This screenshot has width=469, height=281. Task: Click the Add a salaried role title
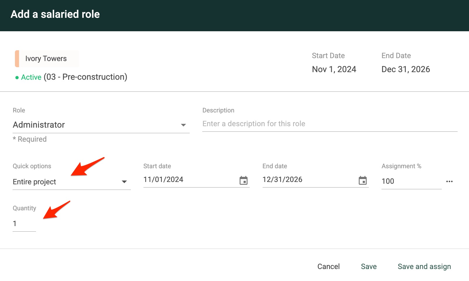click(x=55, y=14)
